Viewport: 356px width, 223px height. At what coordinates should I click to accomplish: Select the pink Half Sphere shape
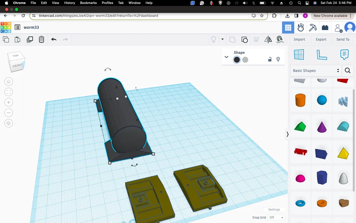pyautogui.click(x=300, y=178)
